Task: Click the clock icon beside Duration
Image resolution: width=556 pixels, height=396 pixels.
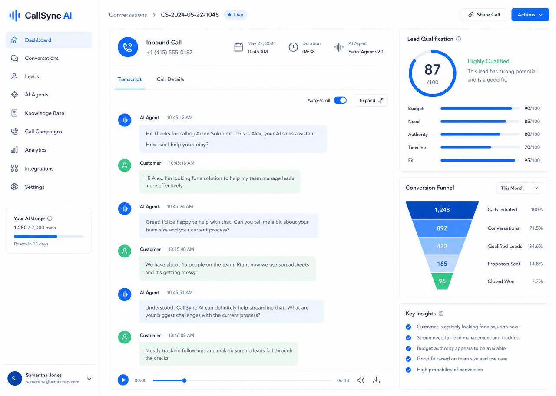Action: pos(293,47)
